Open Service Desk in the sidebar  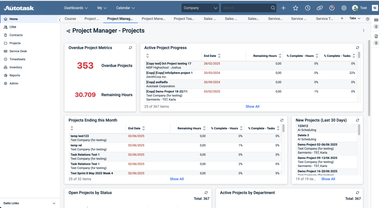pyautogui.click(x=18, y=51)
